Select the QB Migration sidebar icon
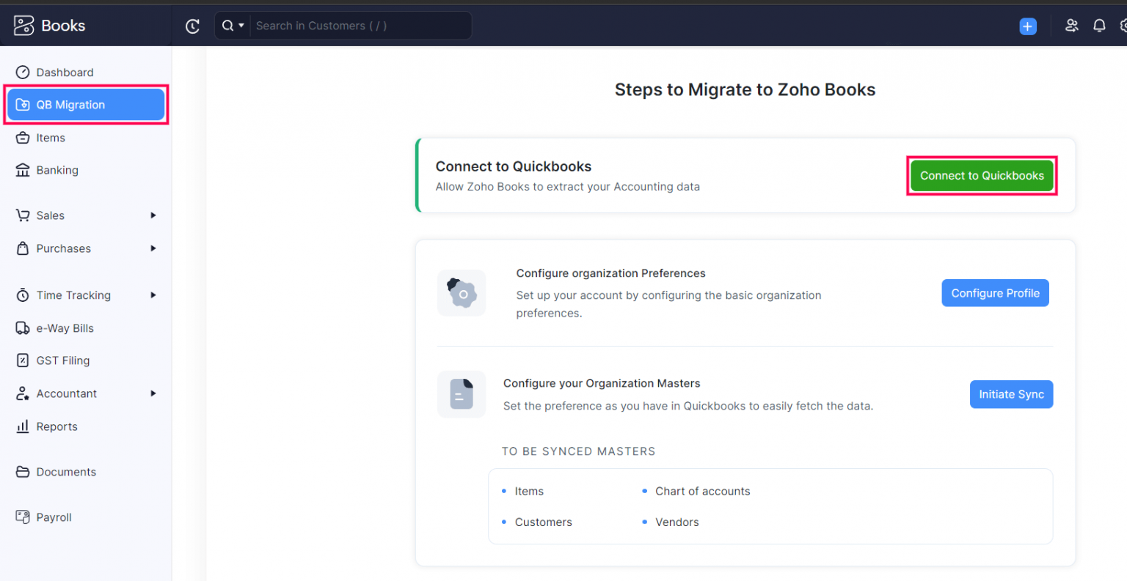1127x581 pixels. [x=24, y=104]
